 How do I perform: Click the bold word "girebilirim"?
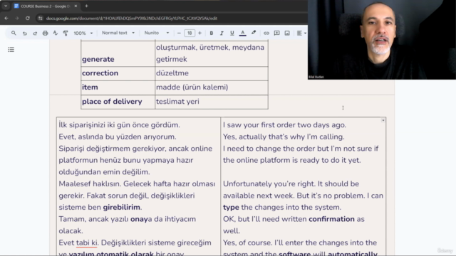tap(122, 207)
